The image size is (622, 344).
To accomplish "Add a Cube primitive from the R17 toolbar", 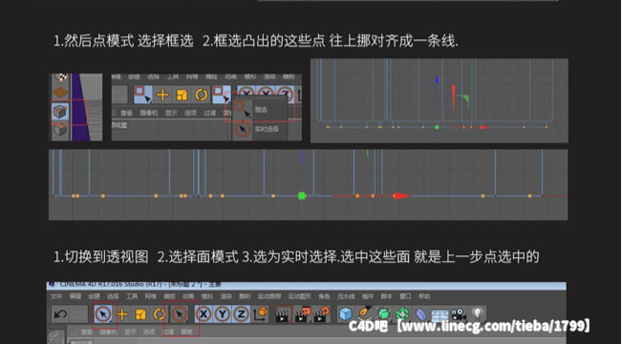I will tap(346, 314).
